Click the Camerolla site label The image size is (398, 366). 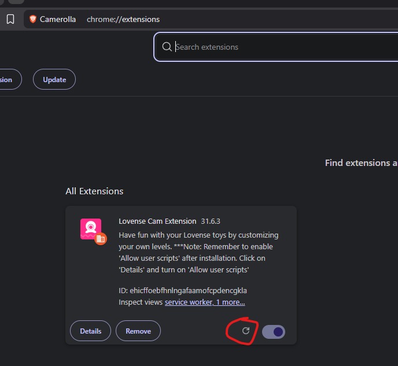[58, 19]
